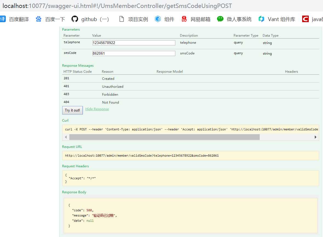This screenshot has height=237, width=323.
Task: Click the 百度翻译 bookmark icon
Action: 3,19
